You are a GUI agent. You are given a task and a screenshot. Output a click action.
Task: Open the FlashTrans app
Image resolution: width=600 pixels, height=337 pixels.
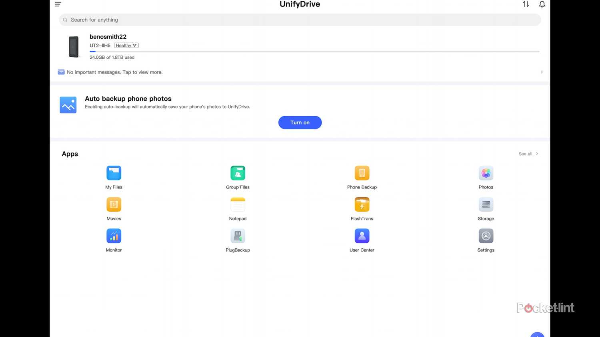(362, 205)
